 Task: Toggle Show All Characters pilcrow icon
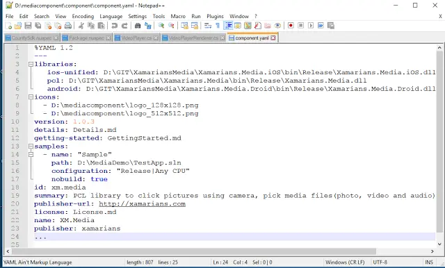(218, 26)
